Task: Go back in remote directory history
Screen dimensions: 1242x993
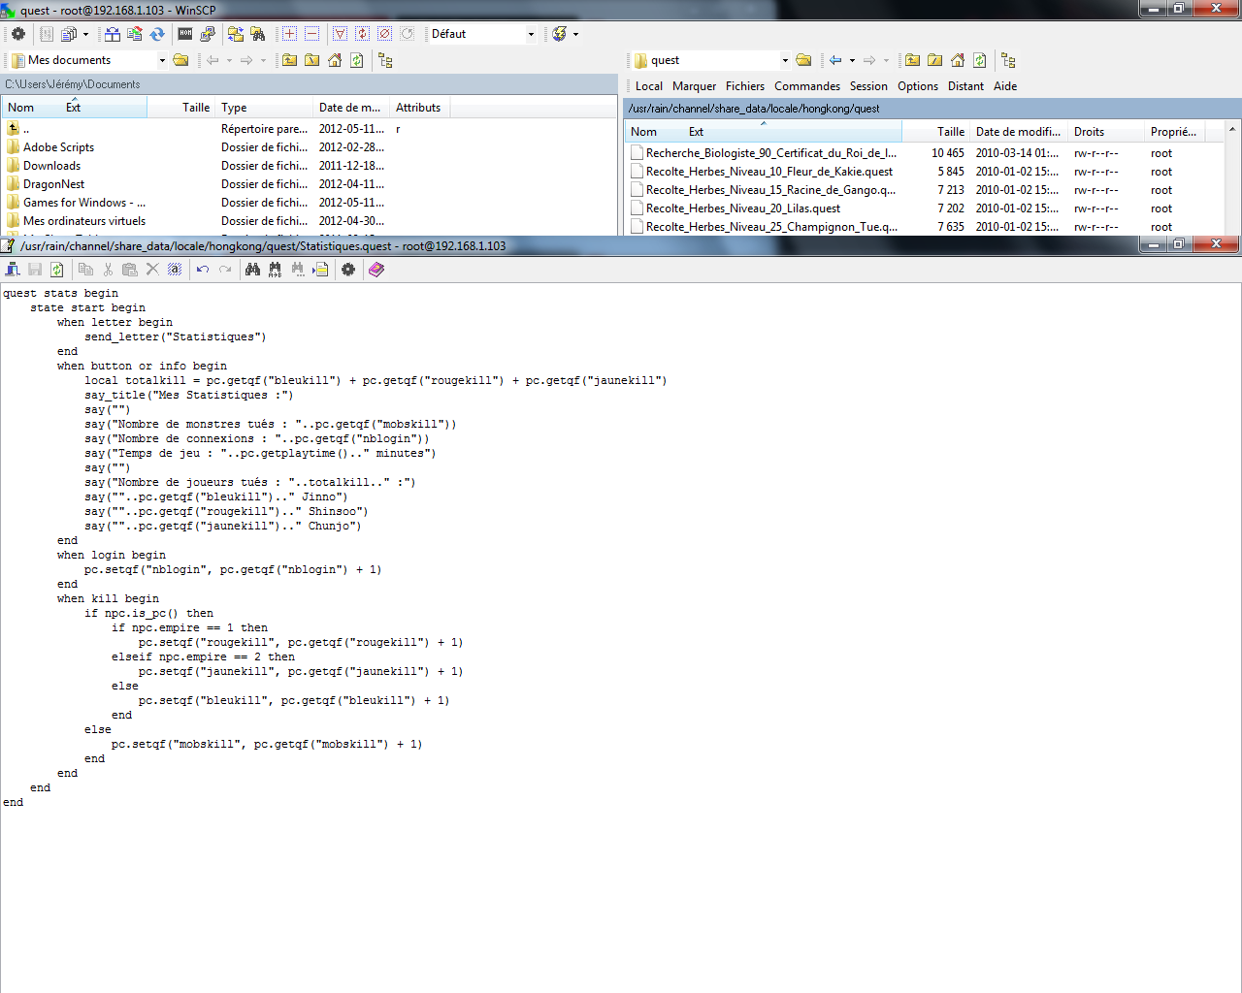Action: [835, 60]
